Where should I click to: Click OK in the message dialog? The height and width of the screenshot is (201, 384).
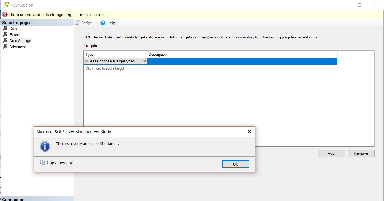(235, 164)
